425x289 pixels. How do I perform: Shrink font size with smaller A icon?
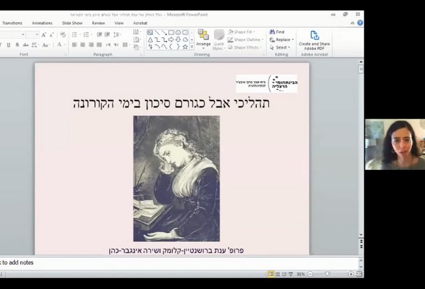(52, 35)
